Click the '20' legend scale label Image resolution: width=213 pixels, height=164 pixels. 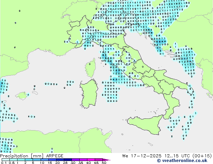point(57,163)
